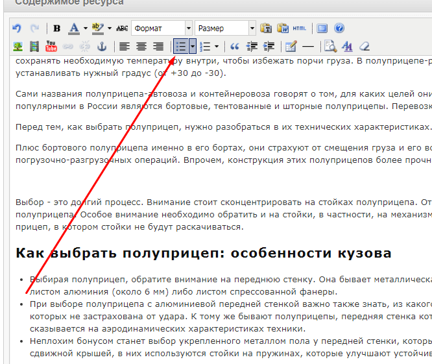The height and width of the screenshot is (364, 432).
Task: Open the text color dropdown arrow
Action: 86,28
